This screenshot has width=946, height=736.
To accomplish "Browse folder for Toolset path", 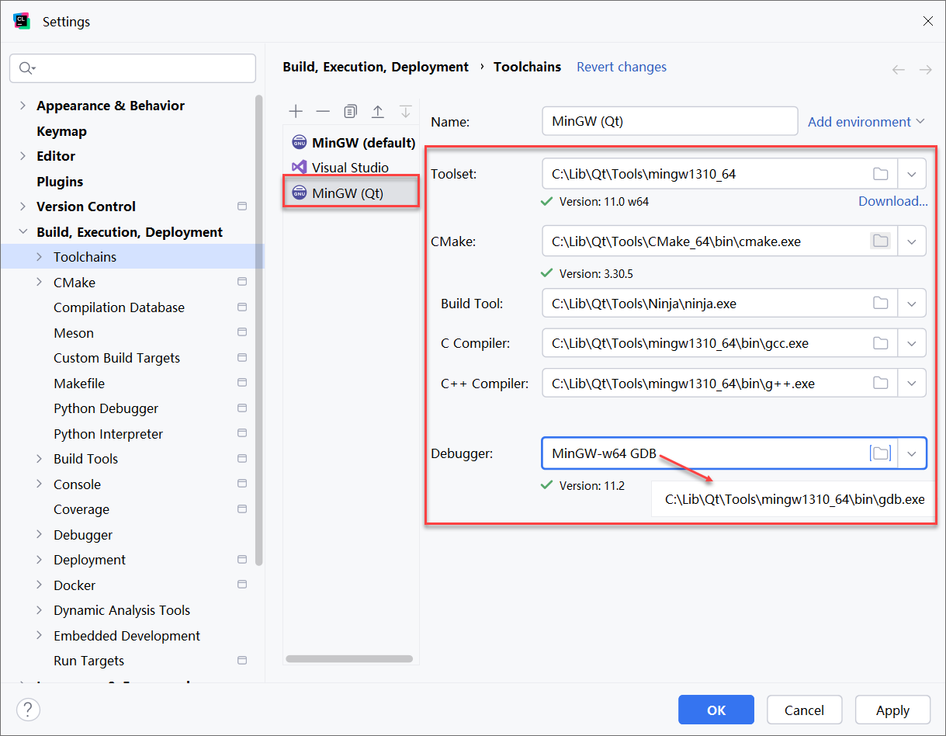I will [x=880, y=174].
